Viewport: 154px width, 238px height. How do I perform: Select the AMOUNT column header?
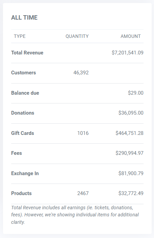[x=131, y=36]
